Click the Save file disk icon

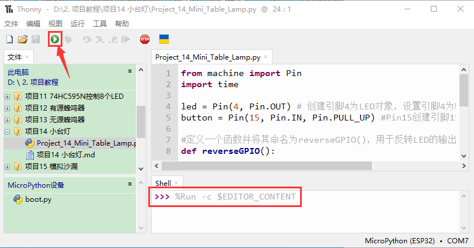pos(35,40)
